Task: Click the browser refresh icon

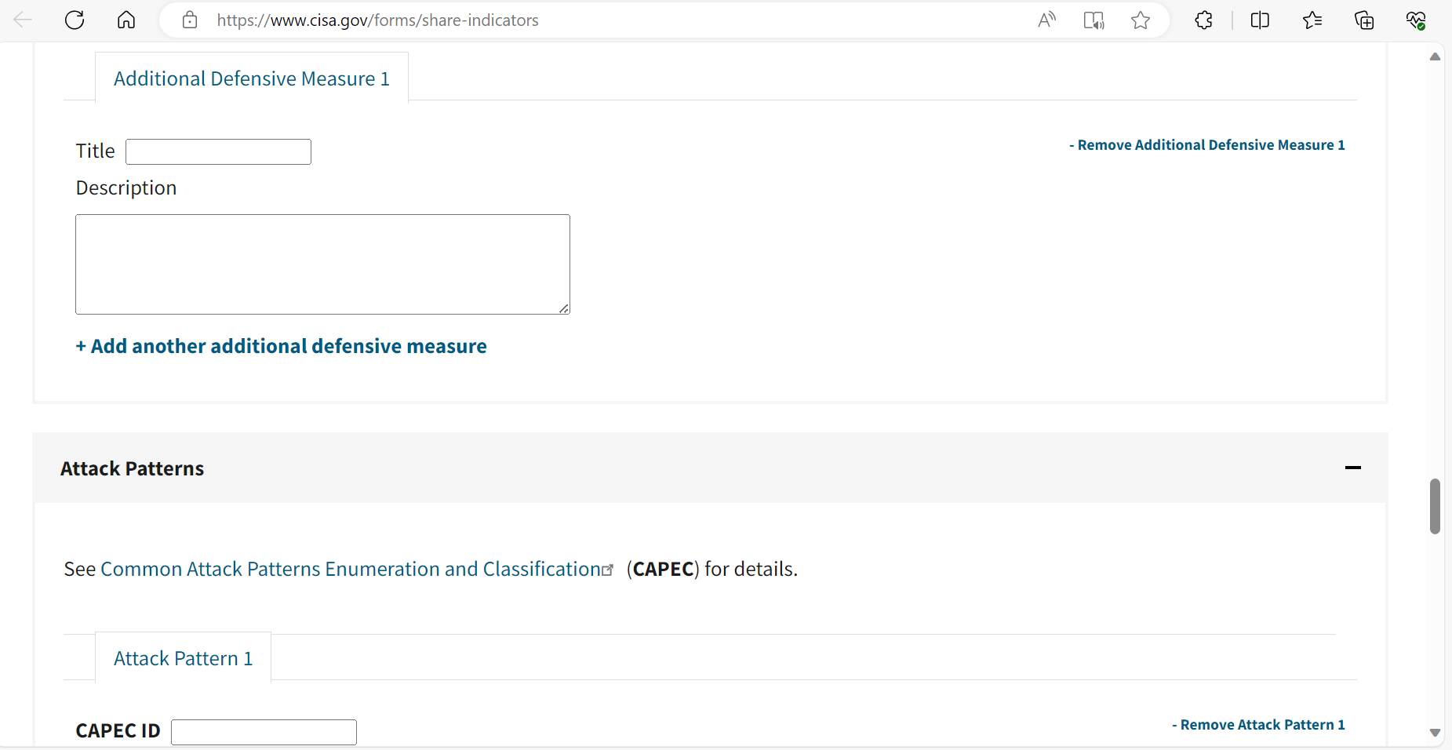Action: [75, 20]
